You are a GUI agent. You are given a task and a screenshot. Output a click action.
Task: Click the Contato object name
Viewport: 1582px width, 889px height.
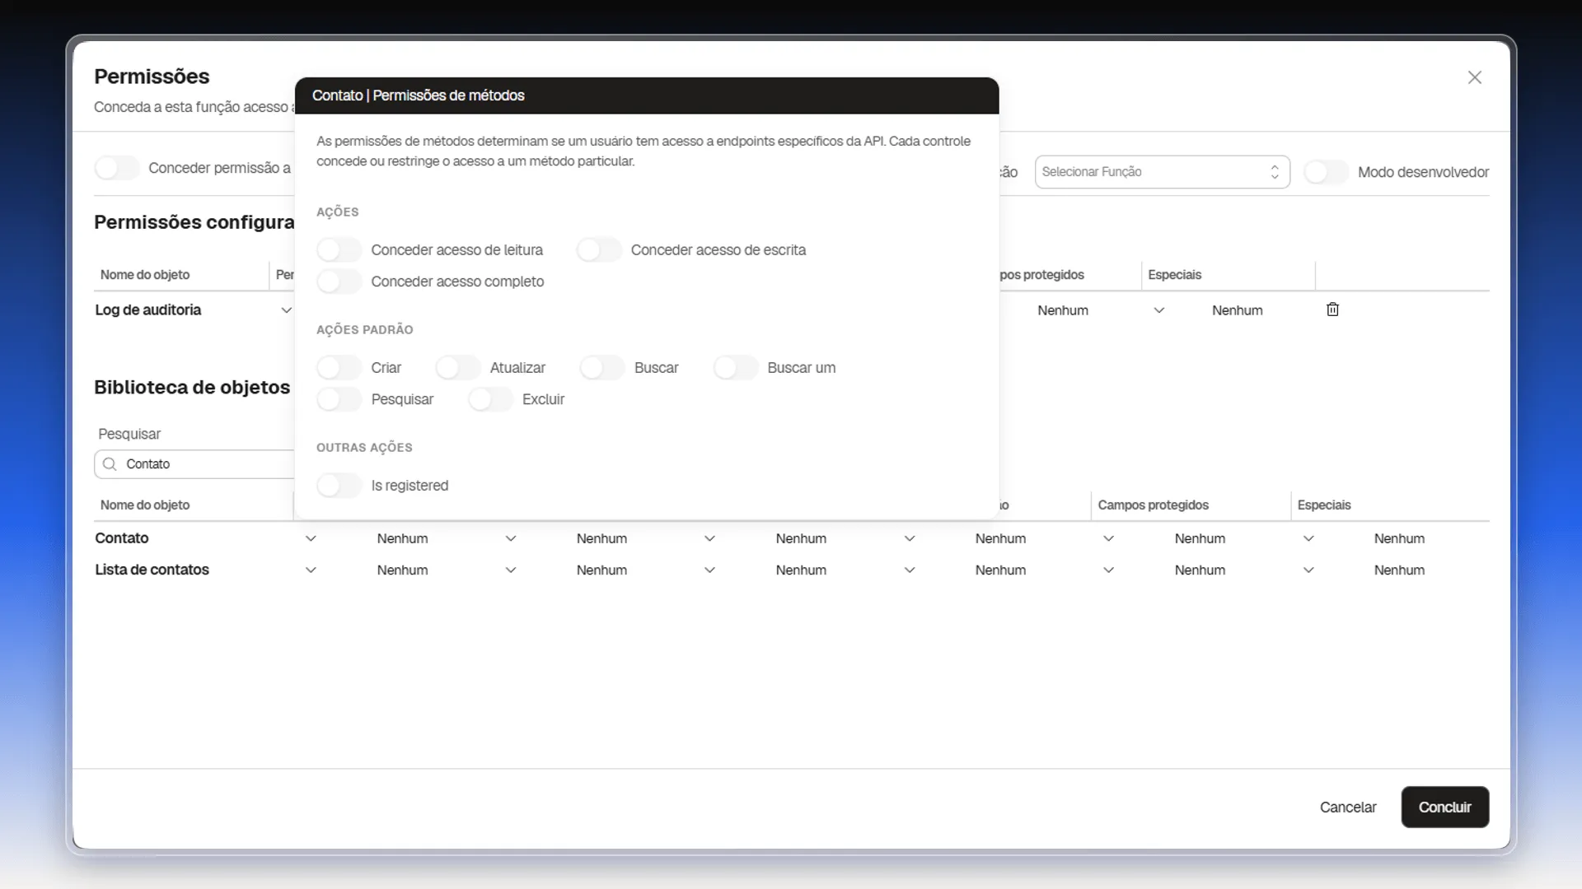(x=122, y=538)
